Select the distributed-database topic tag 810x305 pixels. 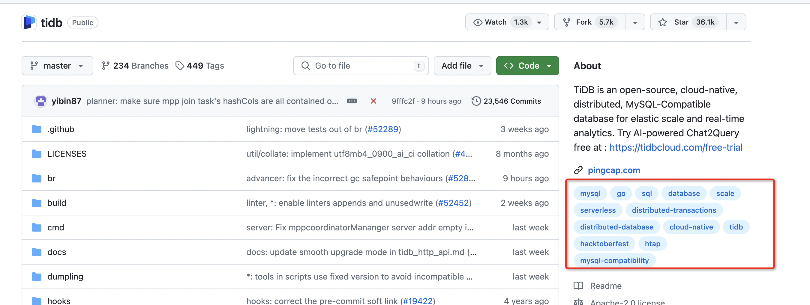(616, 227)
